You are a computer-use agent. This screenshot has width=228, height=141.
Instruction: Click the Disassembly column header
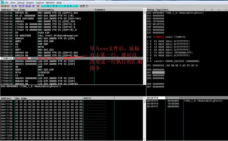coord(66,9)
